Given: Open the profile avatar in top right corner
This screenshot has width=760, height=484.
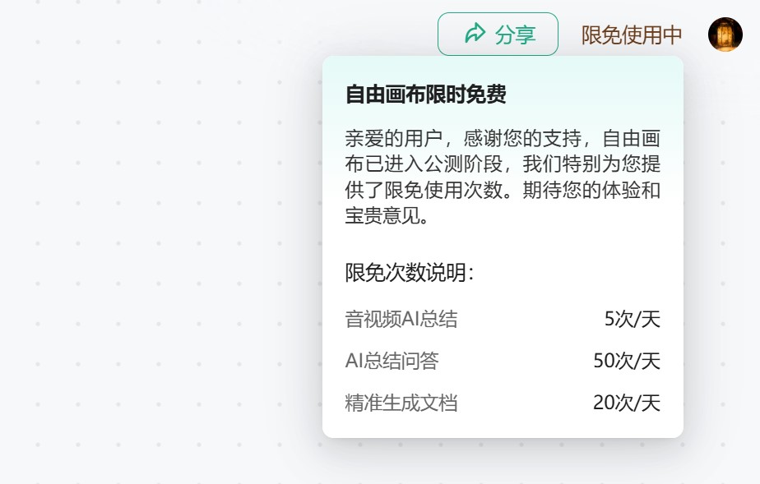Looking at the screenshot, I should [726, 35].
